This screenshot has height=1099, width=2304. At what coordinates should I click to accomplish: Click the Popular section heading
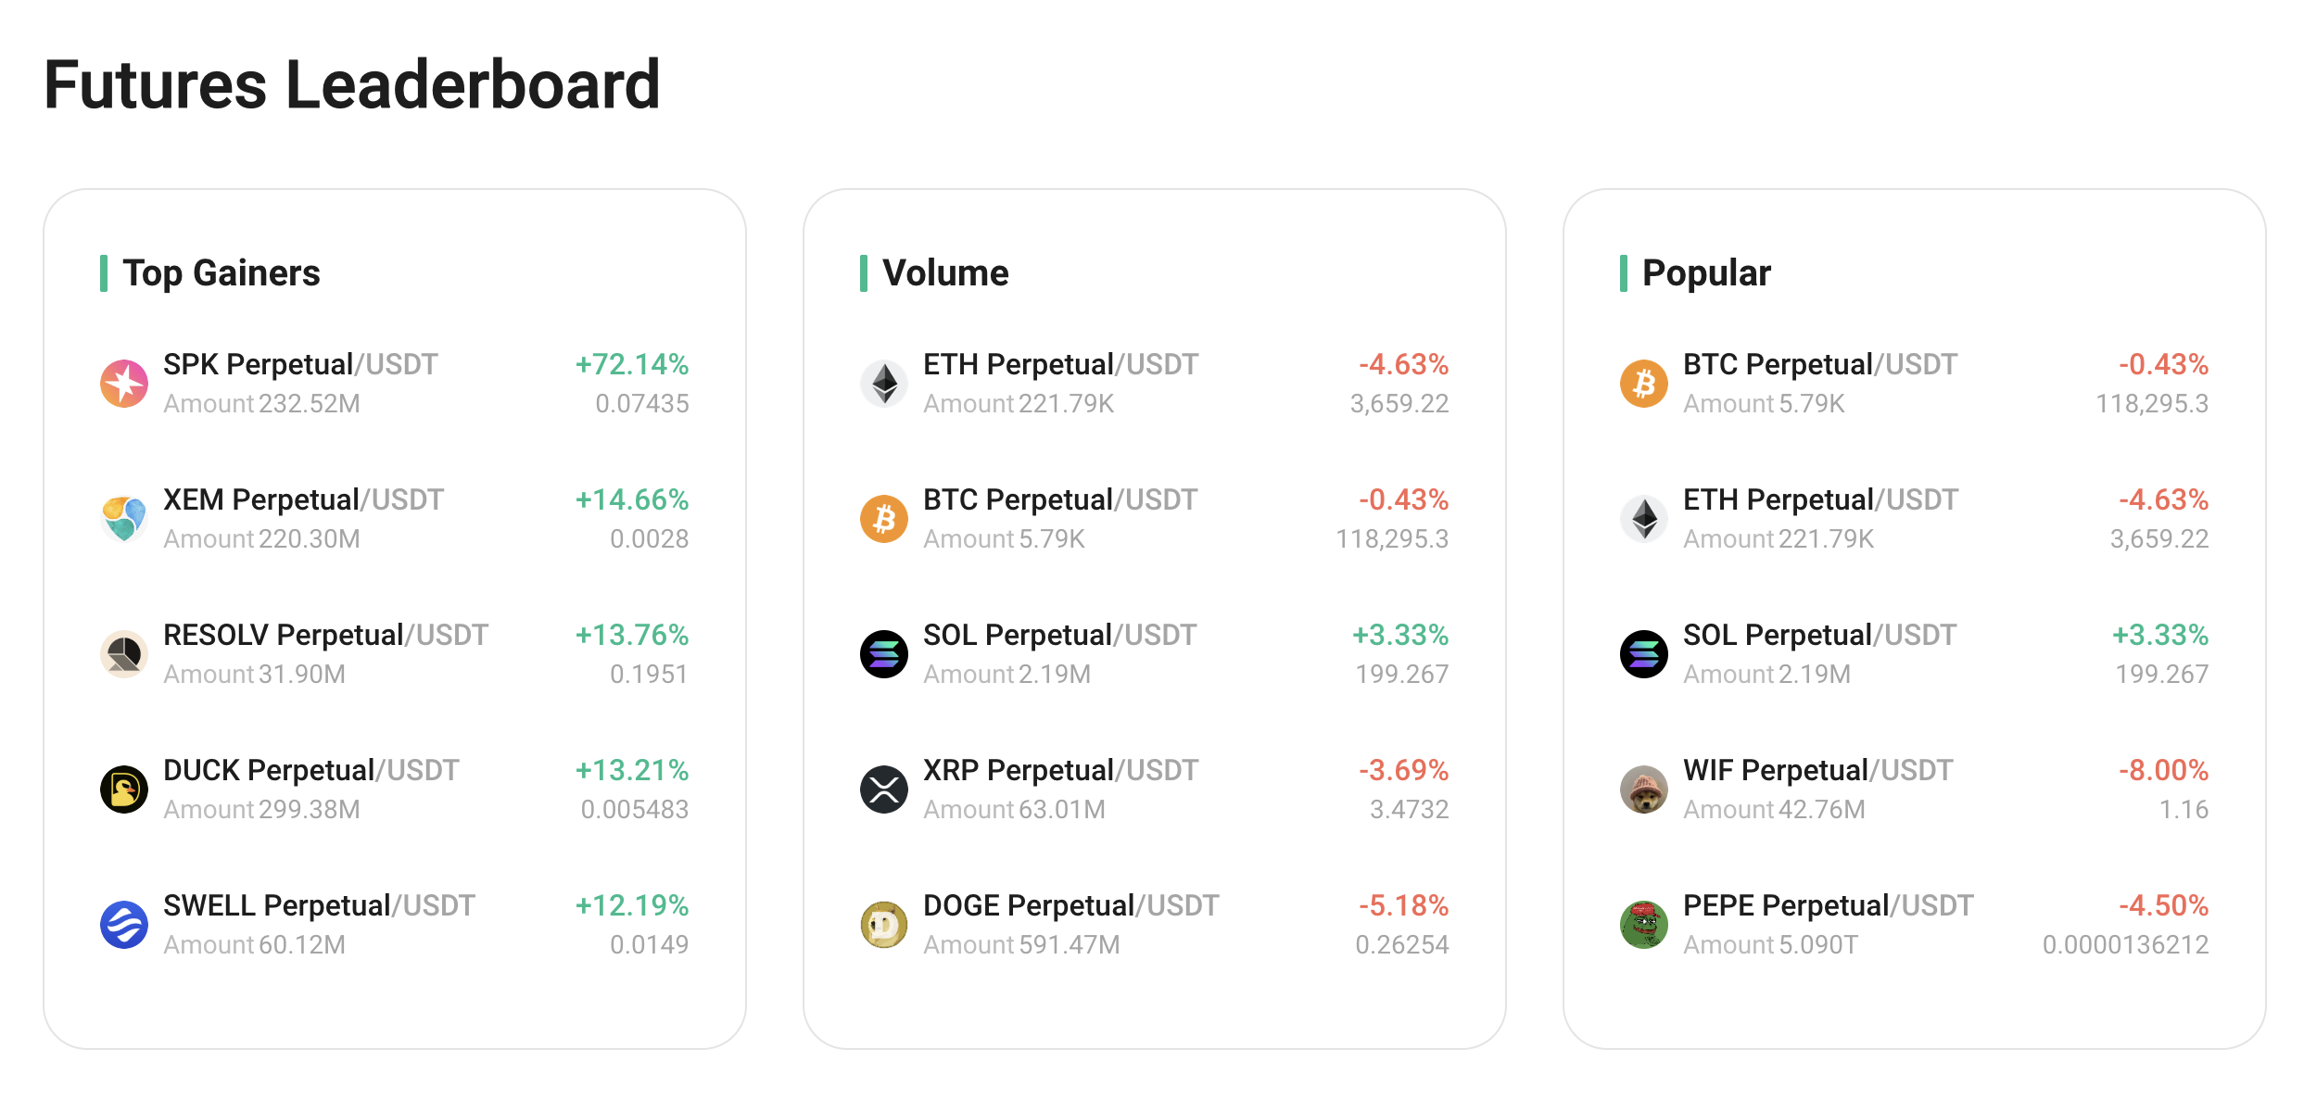coord(1706,273)
